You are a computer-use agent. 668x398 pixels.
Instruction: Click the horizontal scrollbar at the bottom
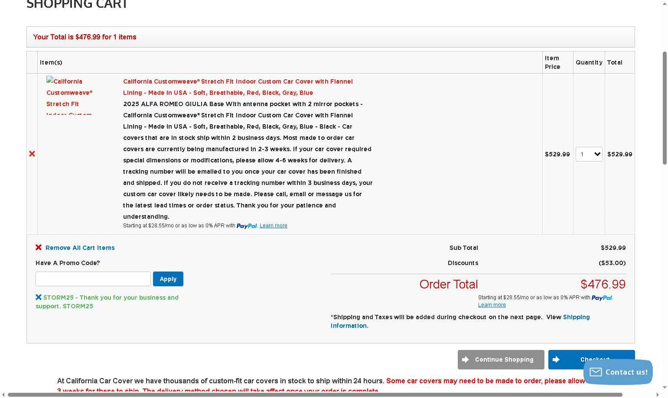point(315,395)
